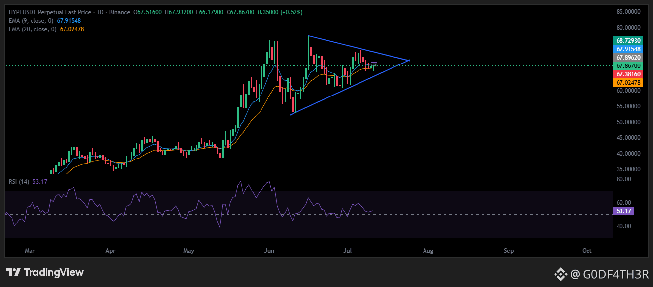Click the change value 0.35000 (+0.52%)
The image size is (653, 287).
point(280,12)
